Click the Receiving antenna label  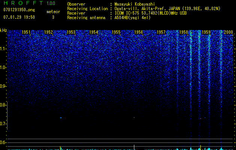click(86, 18)
